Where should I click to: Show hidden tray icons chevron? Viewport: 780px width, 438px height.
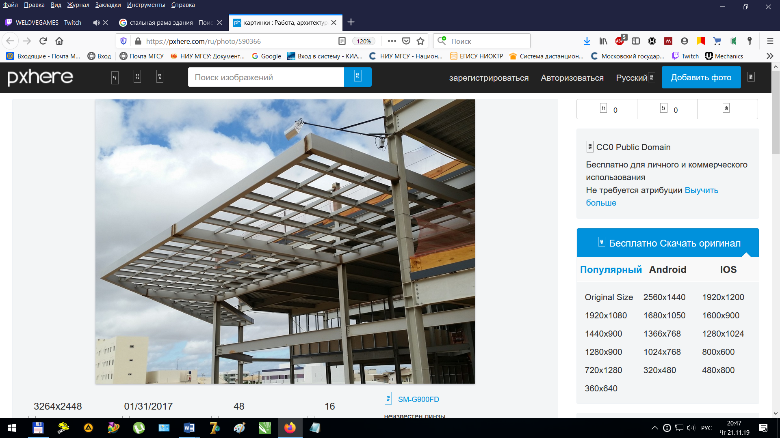655,428
